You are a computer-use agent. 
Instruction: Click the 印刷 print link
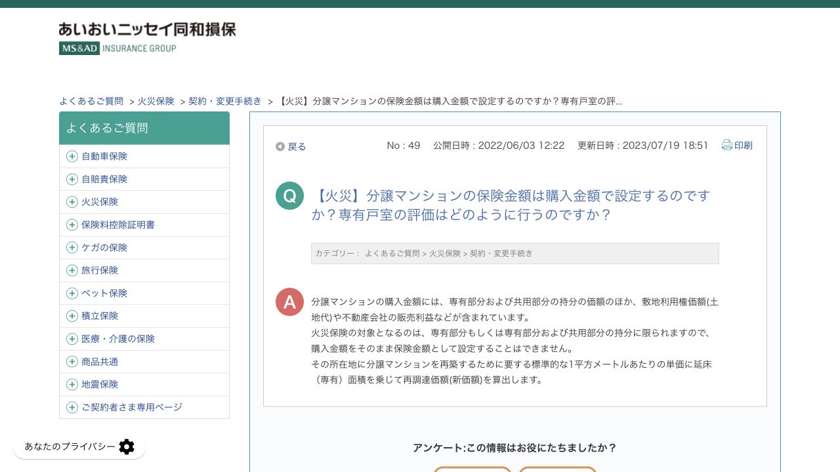pos(744,146)
